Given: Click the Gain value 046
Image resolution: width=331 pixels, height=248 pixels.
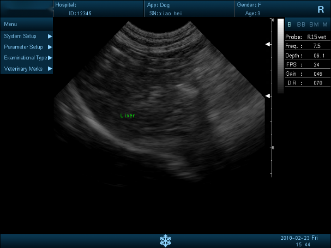Looking at the screenshot, I should 317,74.
